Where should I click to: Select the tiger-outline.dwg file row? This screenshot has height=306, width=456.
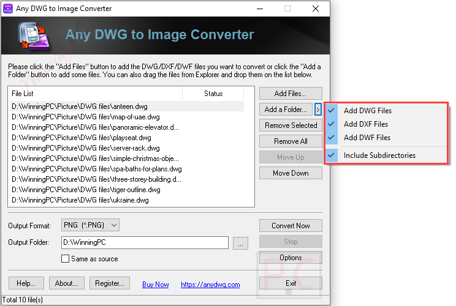(x=127, y=190)
